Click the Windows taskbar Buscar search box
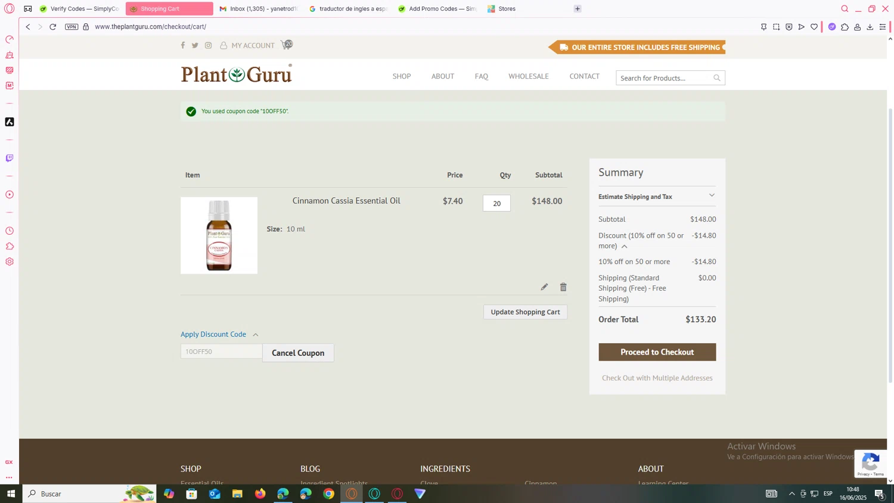This screenshot has width=894, height=503. [x=89, y=493]
